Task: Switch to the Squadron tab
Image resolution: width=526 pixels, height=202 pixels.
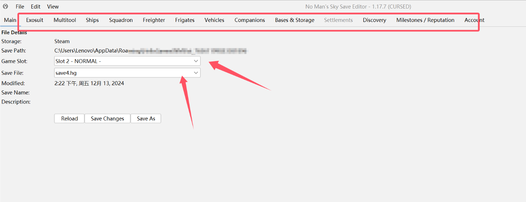Action: tap(121, 20)
